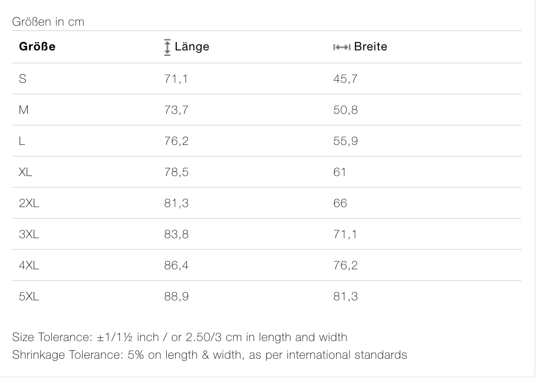Viewport: 536px width, 378px height.
Task: Click the Size Tolerance note text
Action: coord(180,337)
